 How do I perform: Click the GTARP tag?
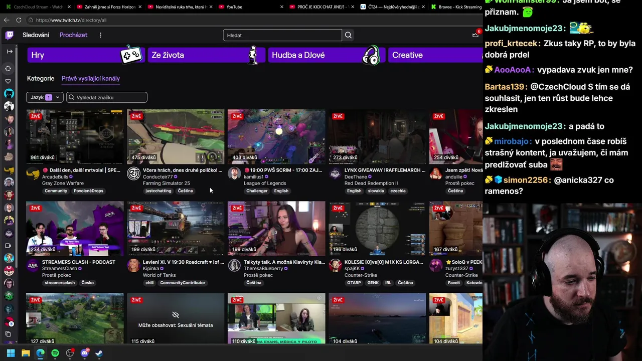[x=354, y=283]
